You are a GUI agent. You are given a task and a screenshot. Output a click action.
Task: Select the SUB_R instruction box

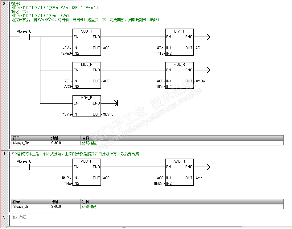(87, 42)
